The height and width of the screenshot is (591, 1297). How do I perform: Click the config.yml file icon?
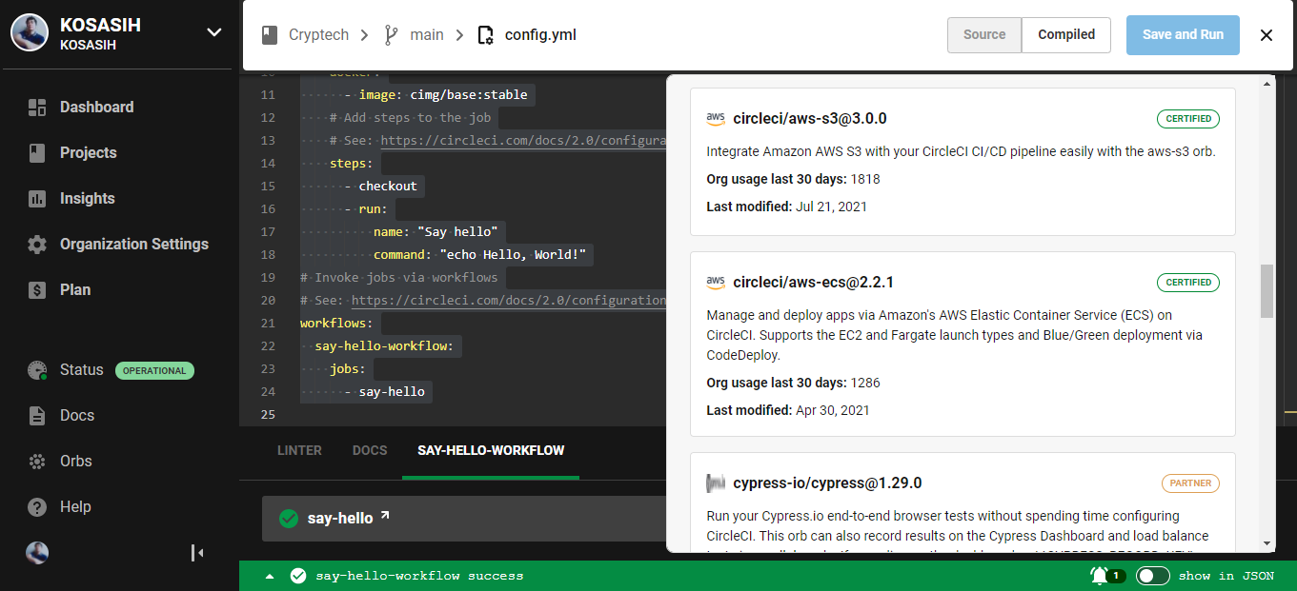tap(485, 35)
